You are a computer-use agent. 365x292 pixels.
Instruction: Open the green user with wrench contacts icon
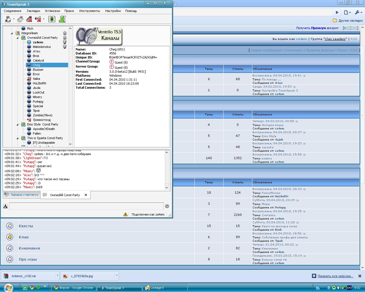pyautogui.click(x=62, y=19)
